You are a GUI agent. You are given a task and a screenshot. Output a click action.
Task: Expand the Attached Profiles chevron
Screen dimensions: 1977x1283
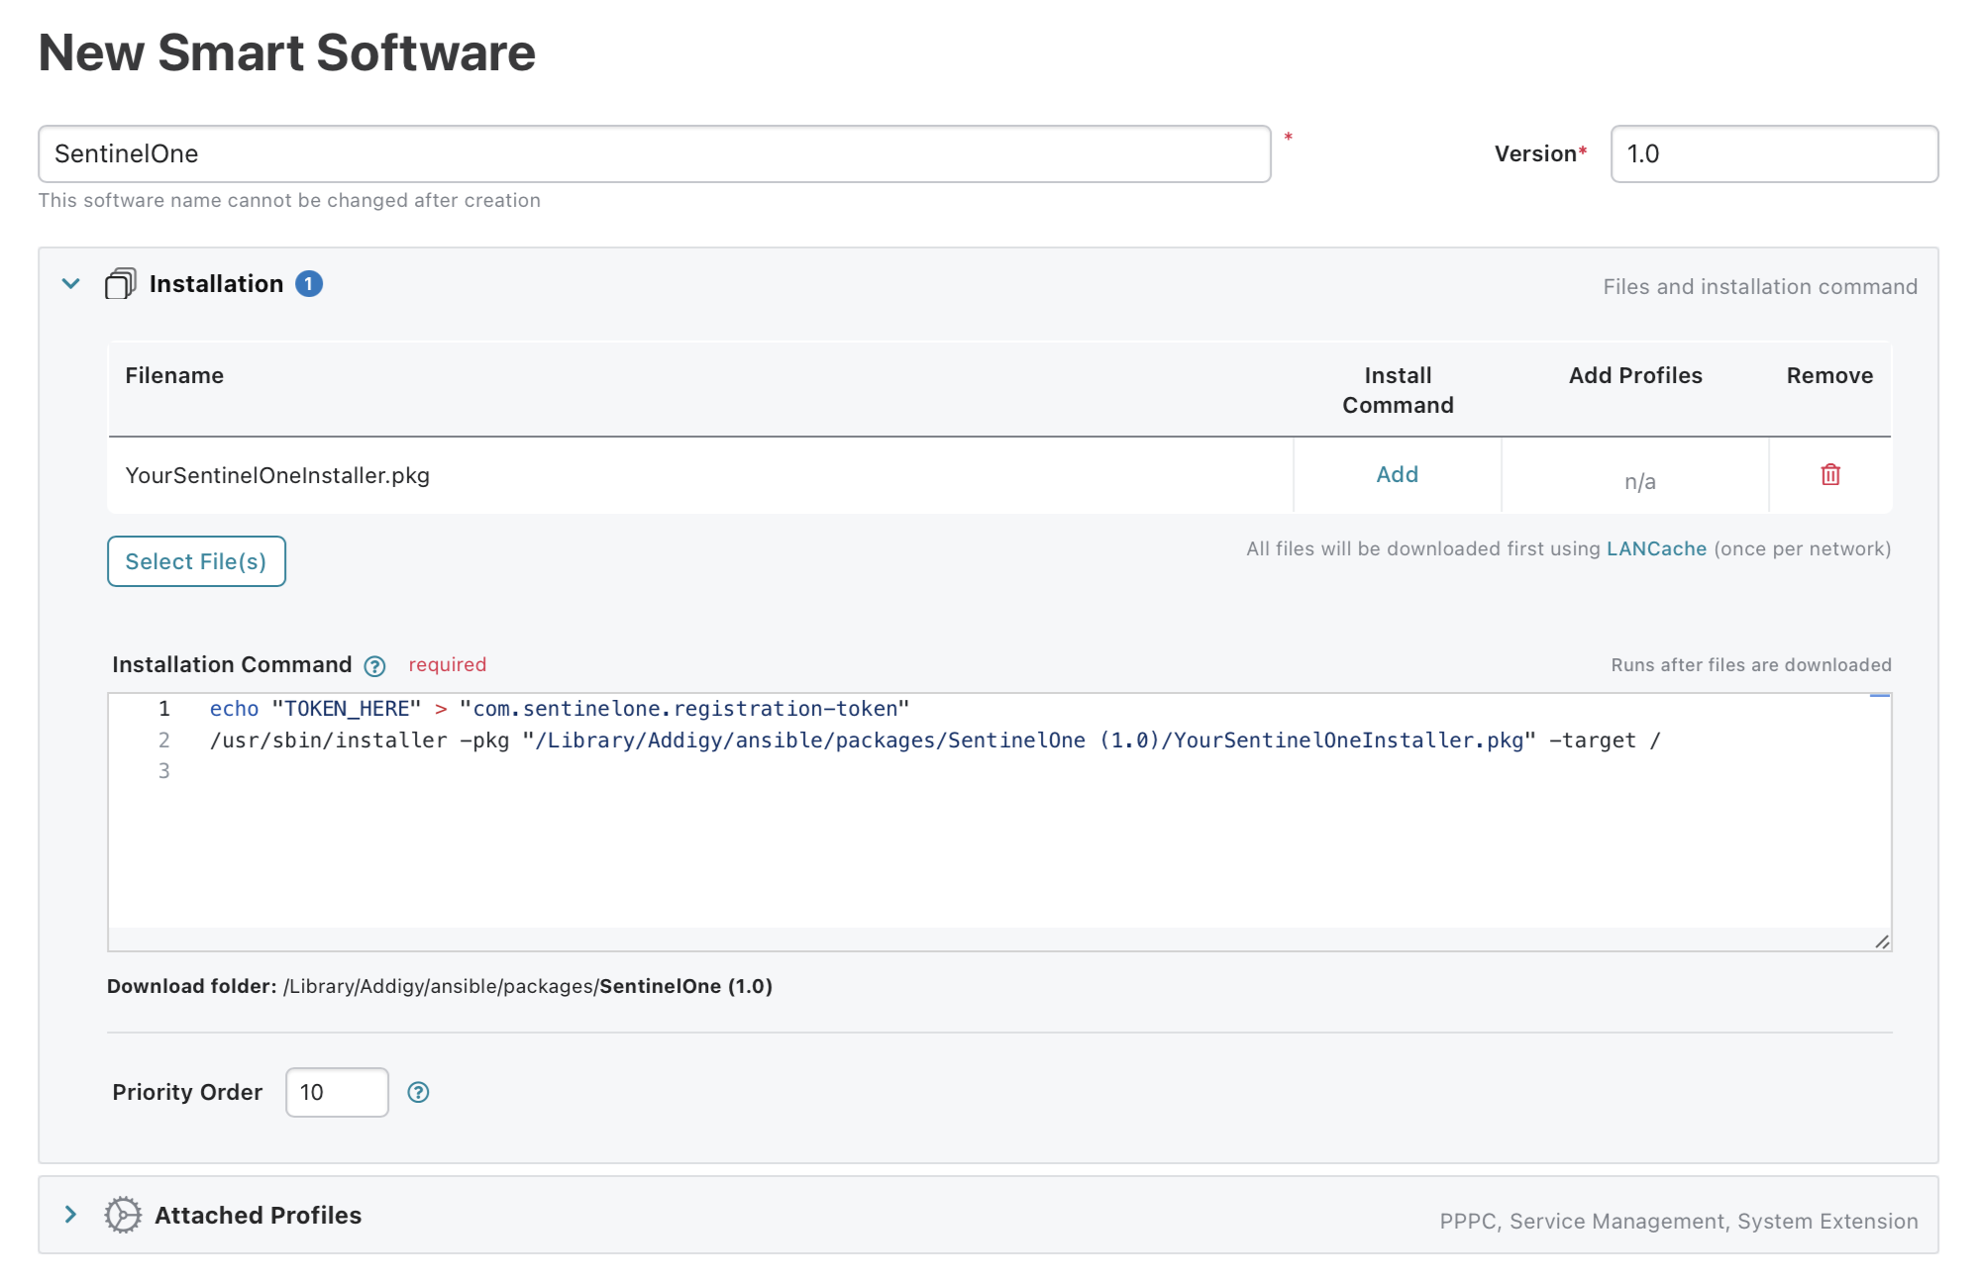pos(71,1215)
